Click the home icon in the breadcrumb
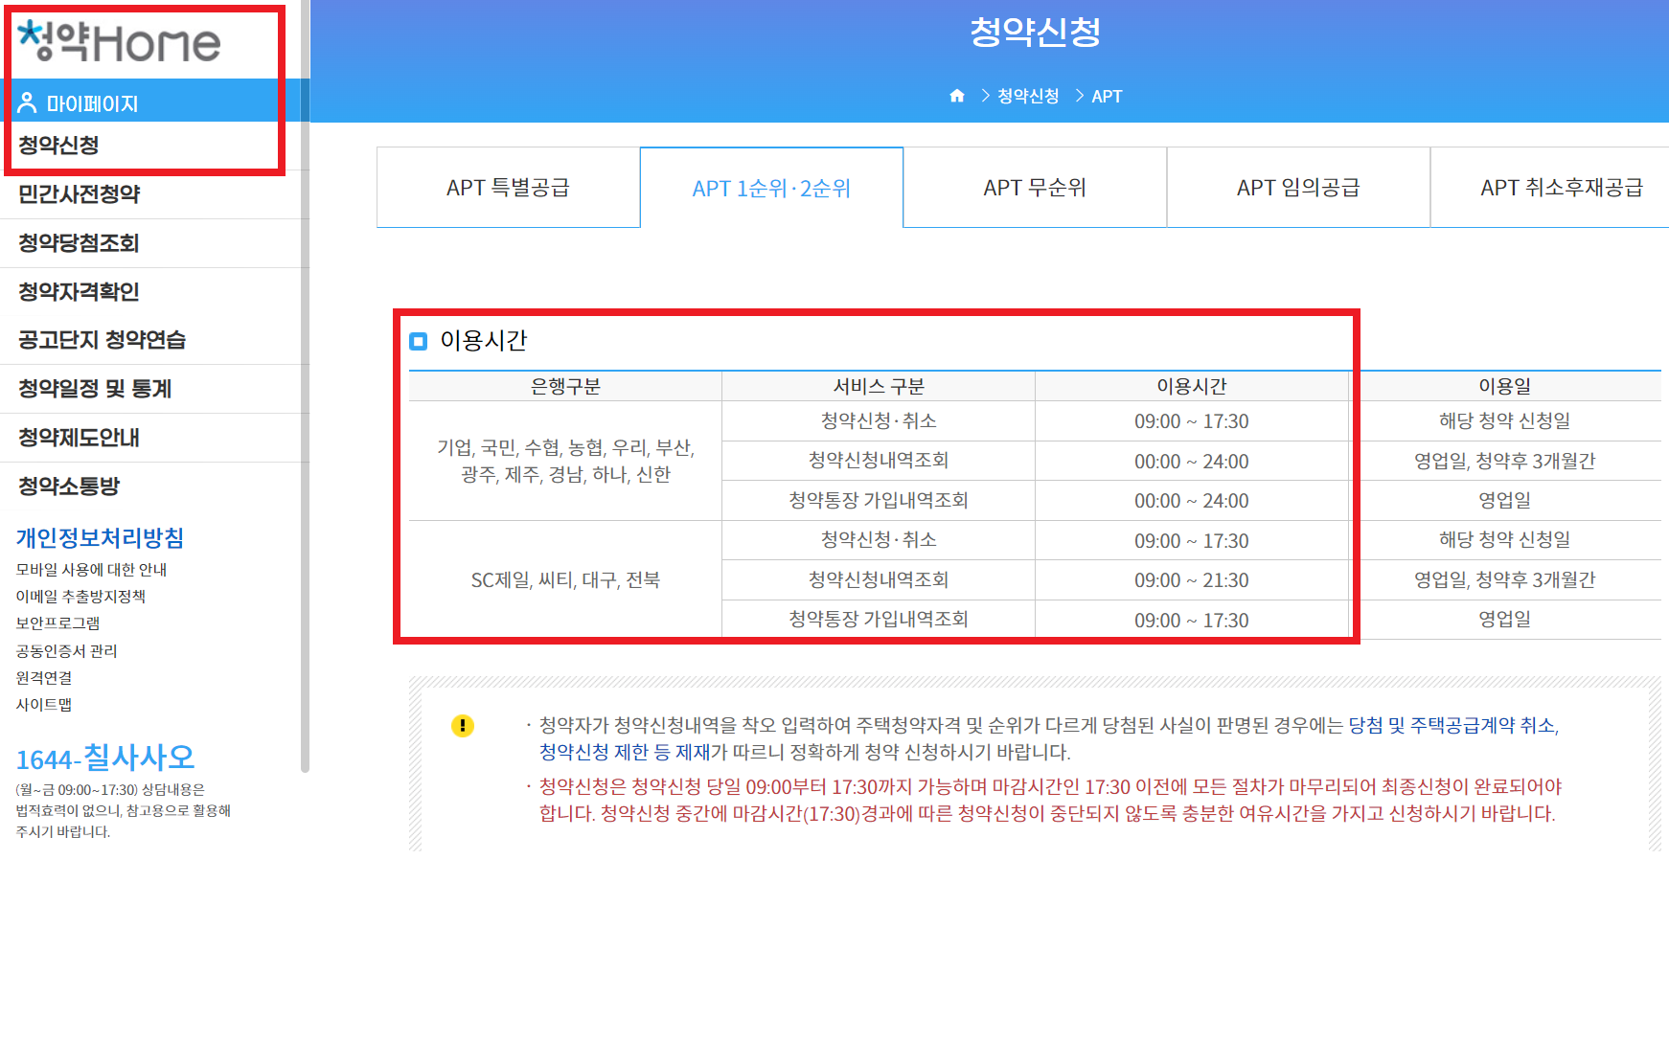 956,96
